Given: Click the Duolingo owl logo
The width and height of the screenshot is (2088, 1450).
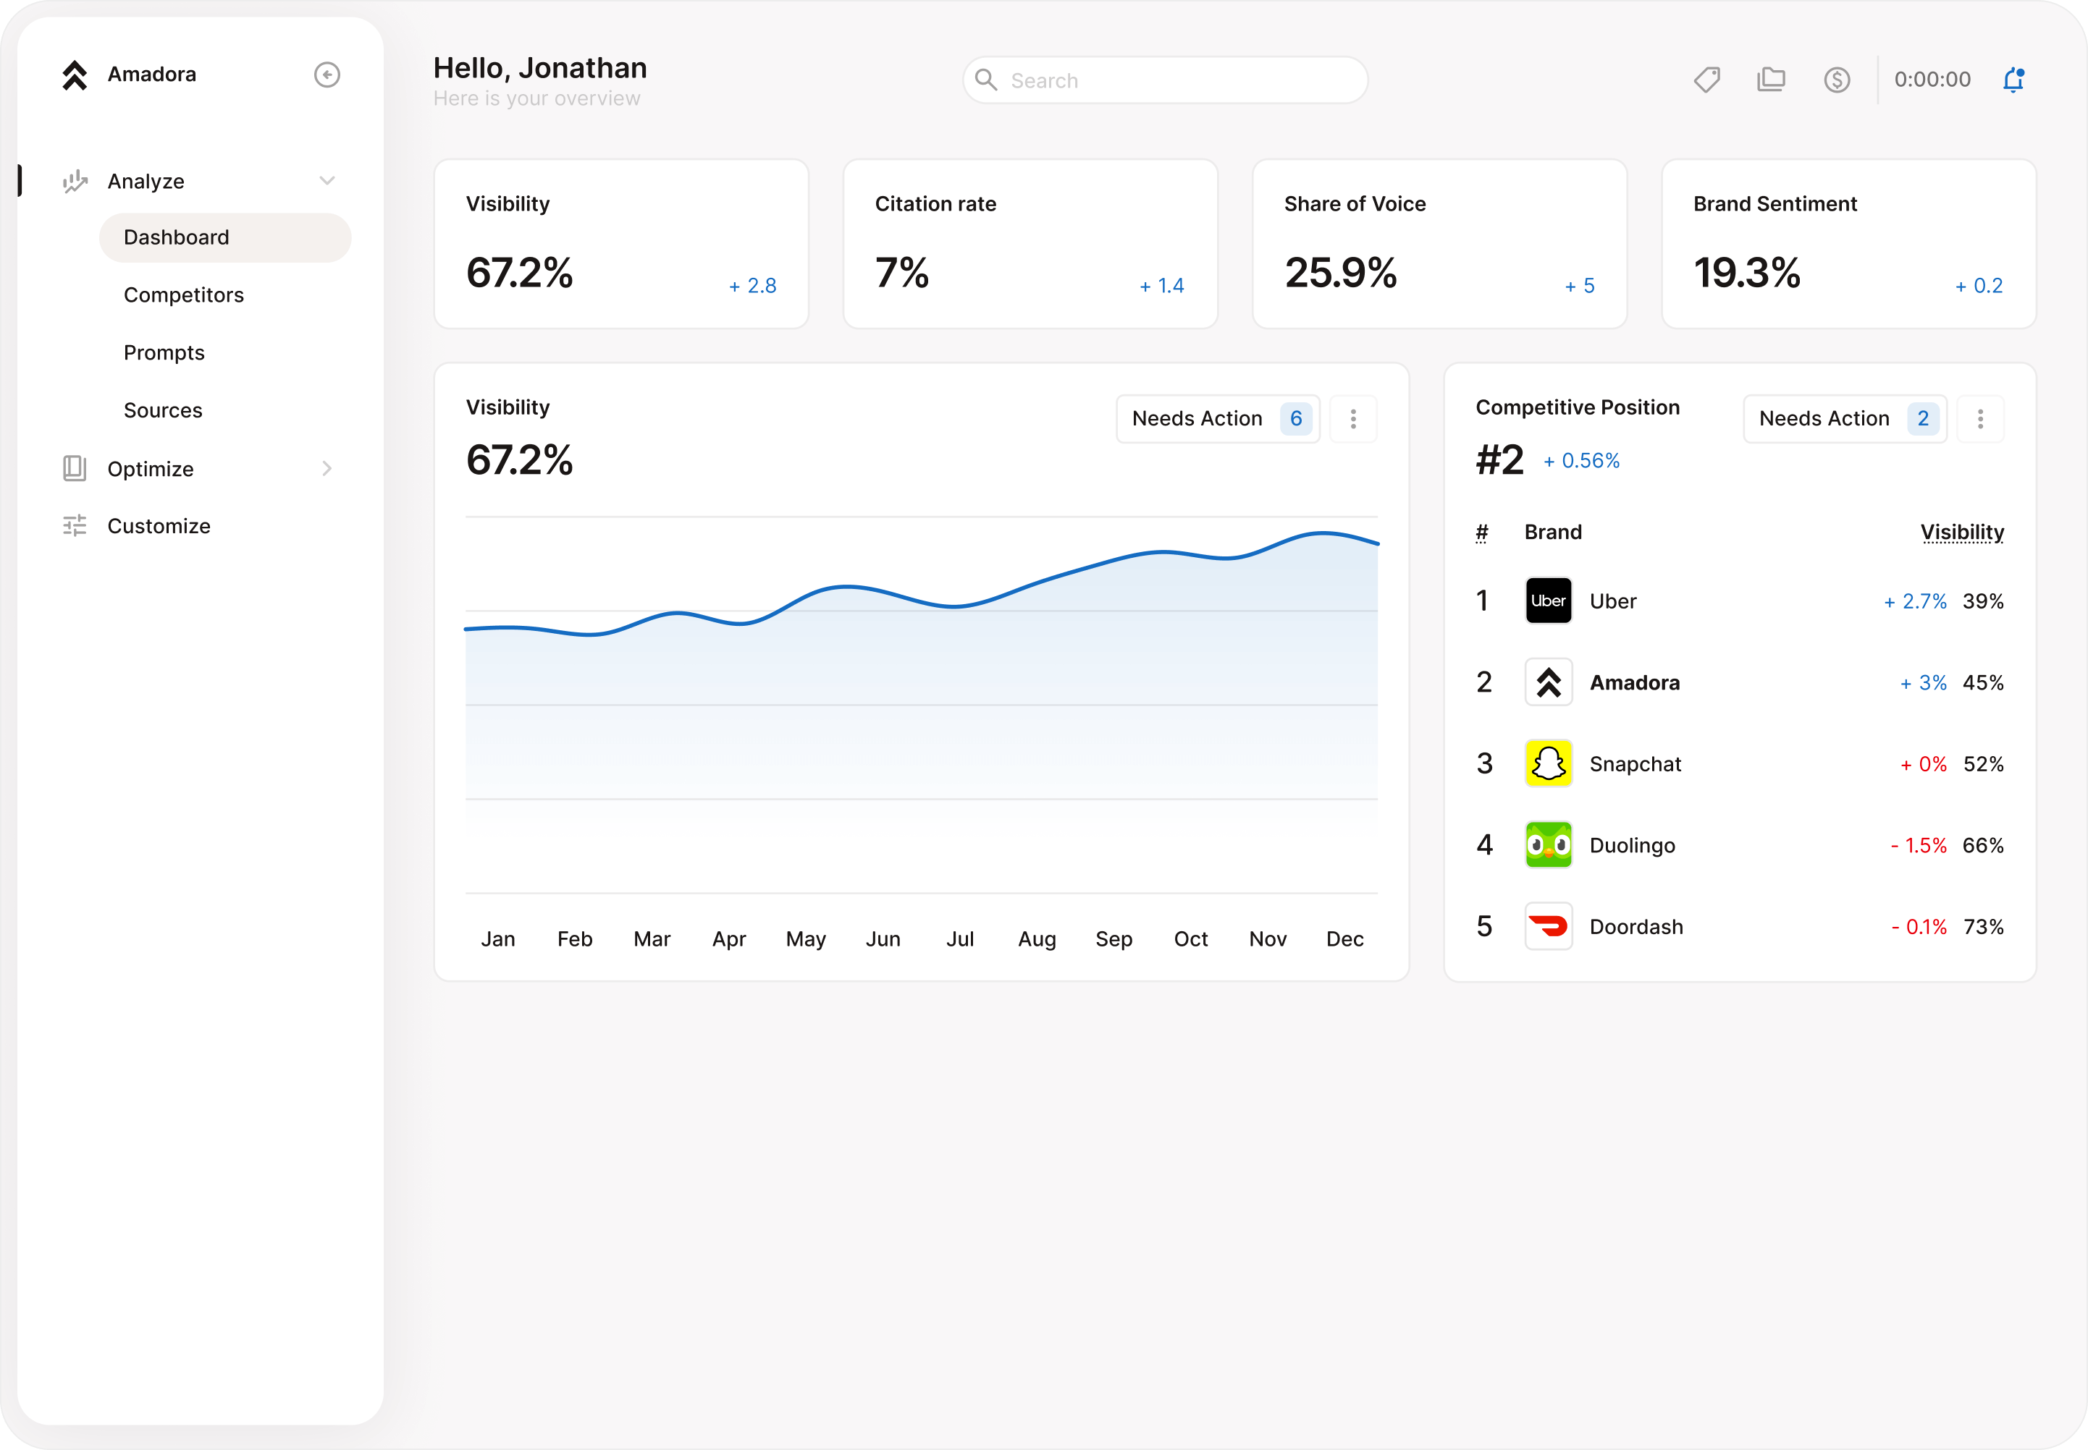Looking at the screenshot, I should pos(1549,845).
